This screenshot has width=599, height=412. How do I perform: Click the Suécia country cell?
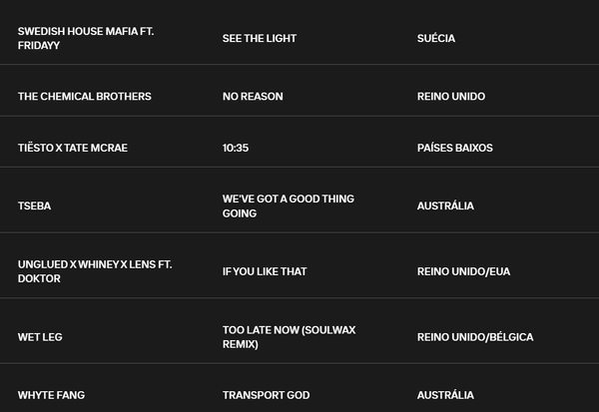tap(436, 38)
